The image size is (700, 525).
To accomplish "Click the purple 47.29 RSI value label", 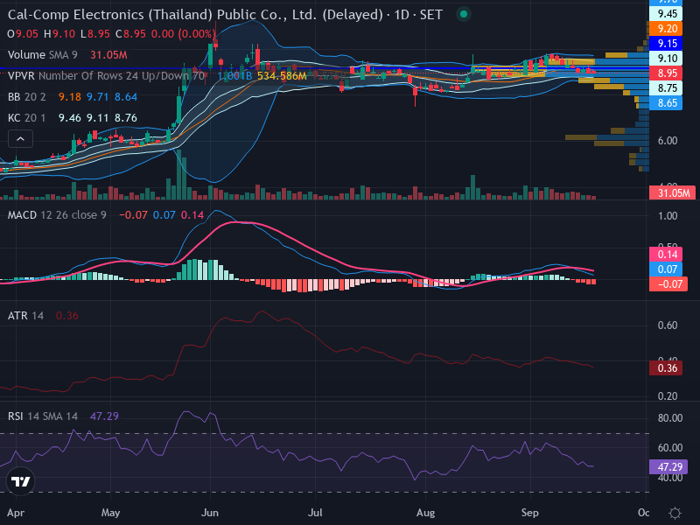I will (668, 467).
